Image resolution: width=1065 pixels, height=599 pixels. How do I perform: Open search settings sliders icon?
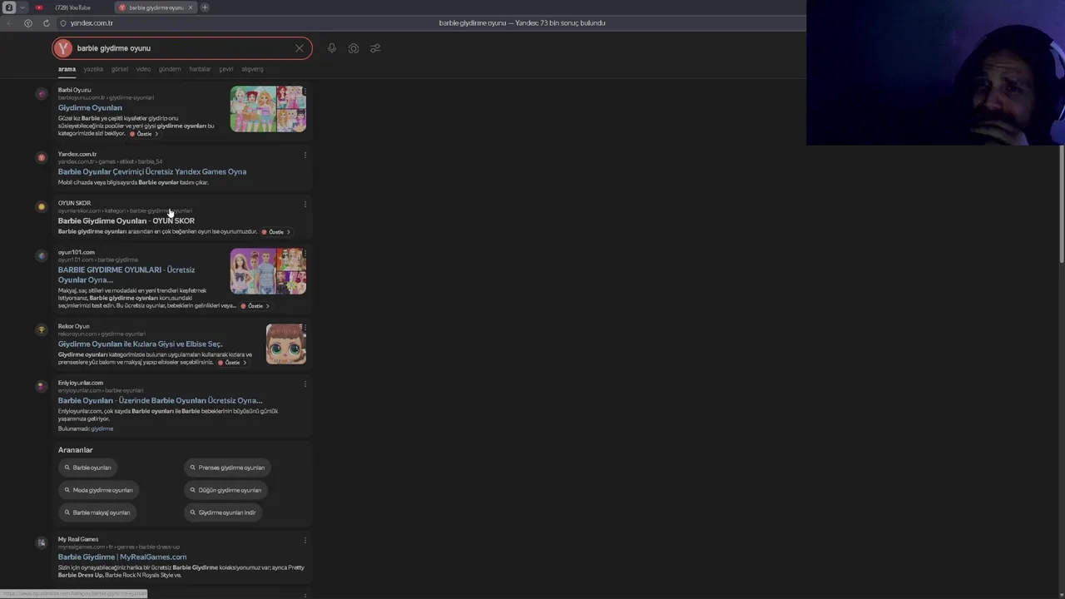coord(375,48)
